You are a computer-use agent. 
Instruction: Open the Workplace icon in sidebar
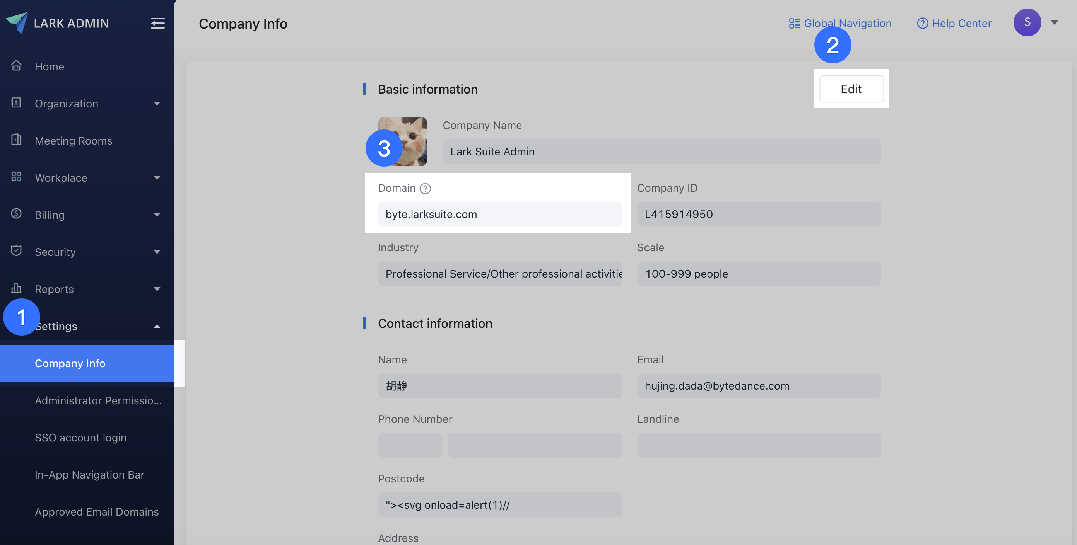(16, 177)
